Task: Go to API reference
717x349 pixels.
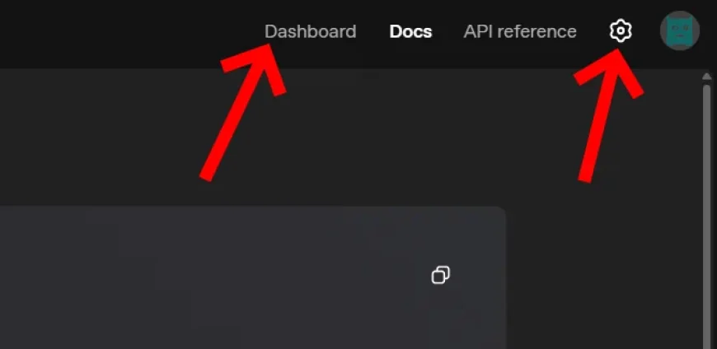Action: point(520,31)
